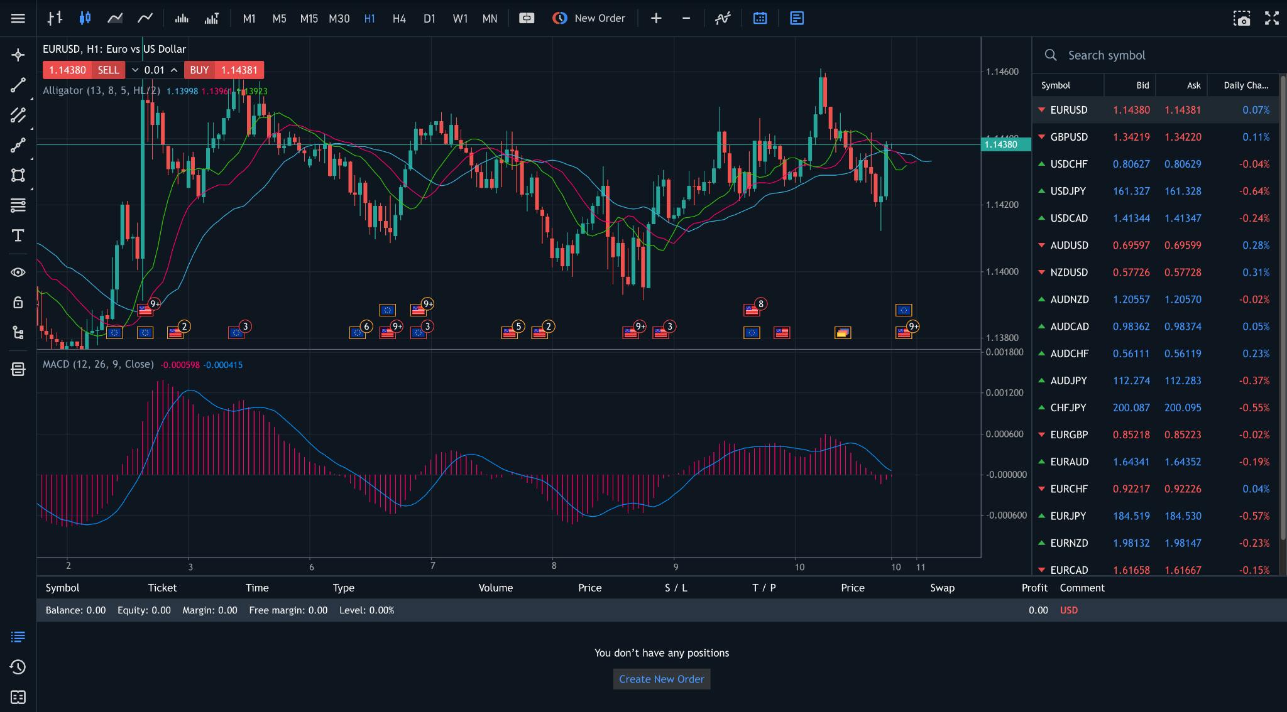Toggle volumes display in toolbar
Screen dimensions: 1287x712
click(182, 18)
